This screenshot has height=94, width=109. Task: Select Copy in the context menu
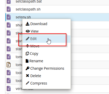(47, 54)
